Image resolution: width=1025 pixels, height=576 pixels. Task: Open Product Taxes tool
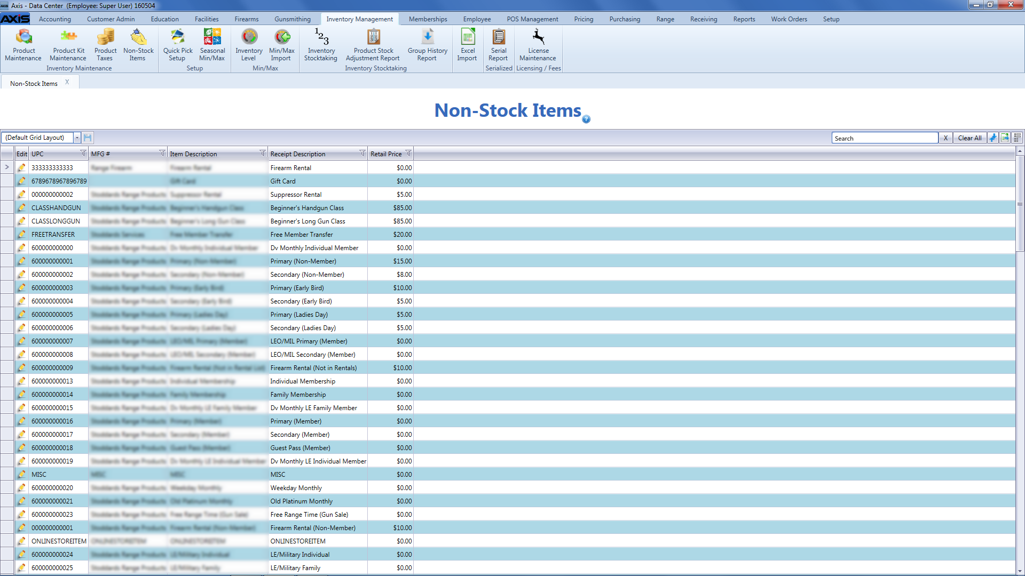105,45
